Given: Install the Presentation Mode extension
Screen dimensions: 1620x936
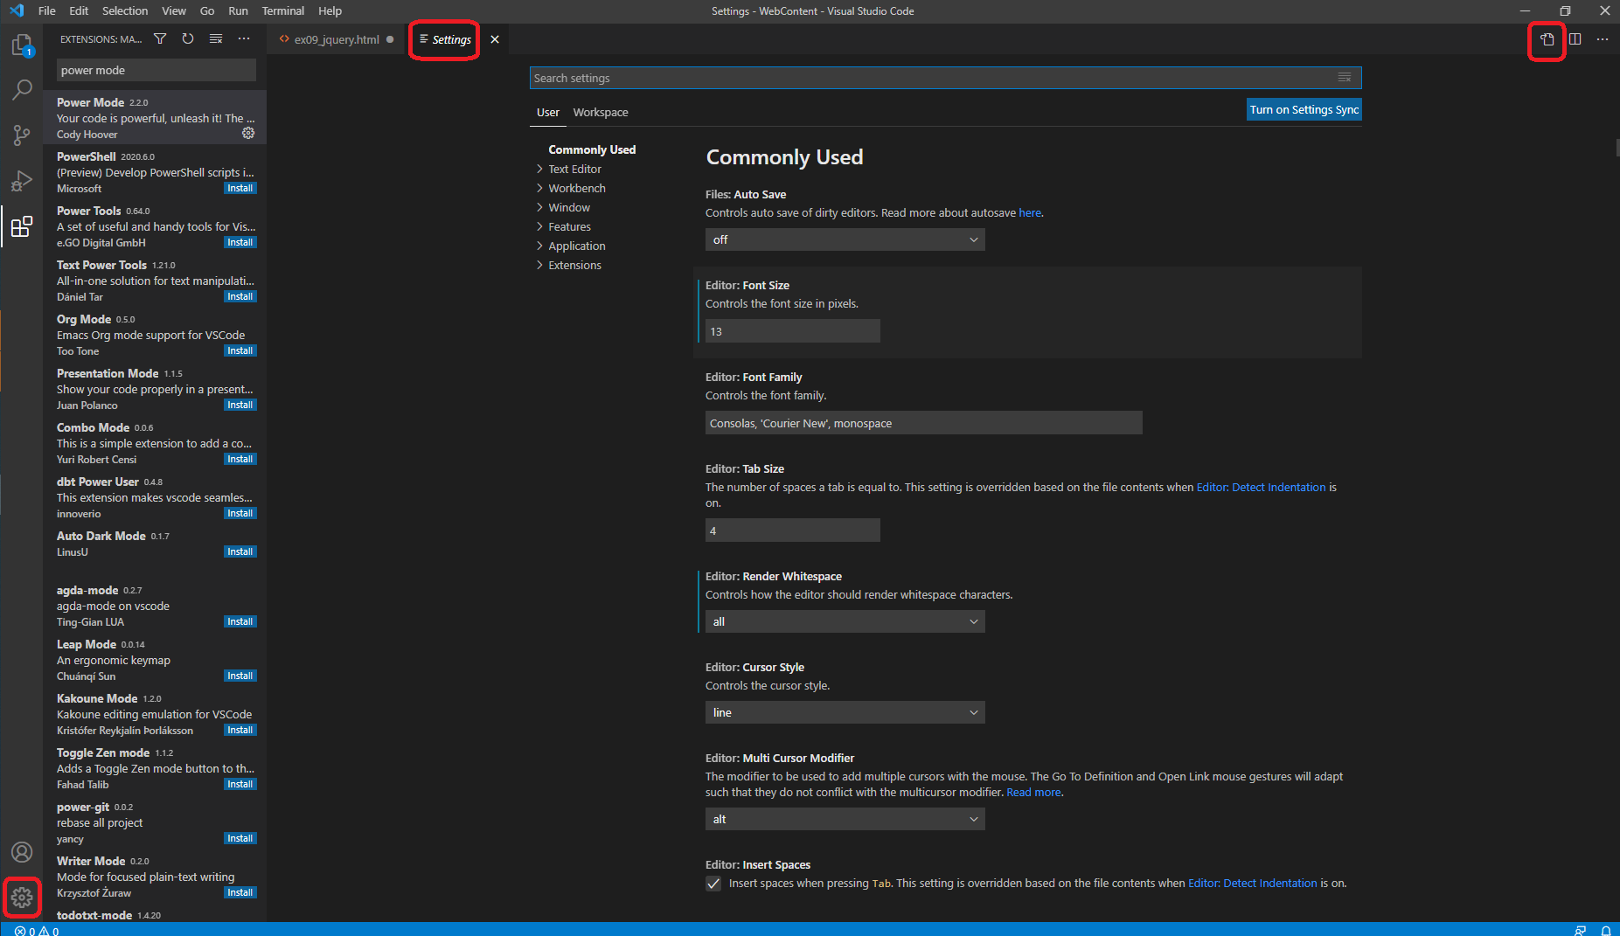Looking at the screenshot, I should coord(240,405).
